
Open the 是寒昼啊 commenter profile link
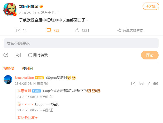[x=24, y=91]
